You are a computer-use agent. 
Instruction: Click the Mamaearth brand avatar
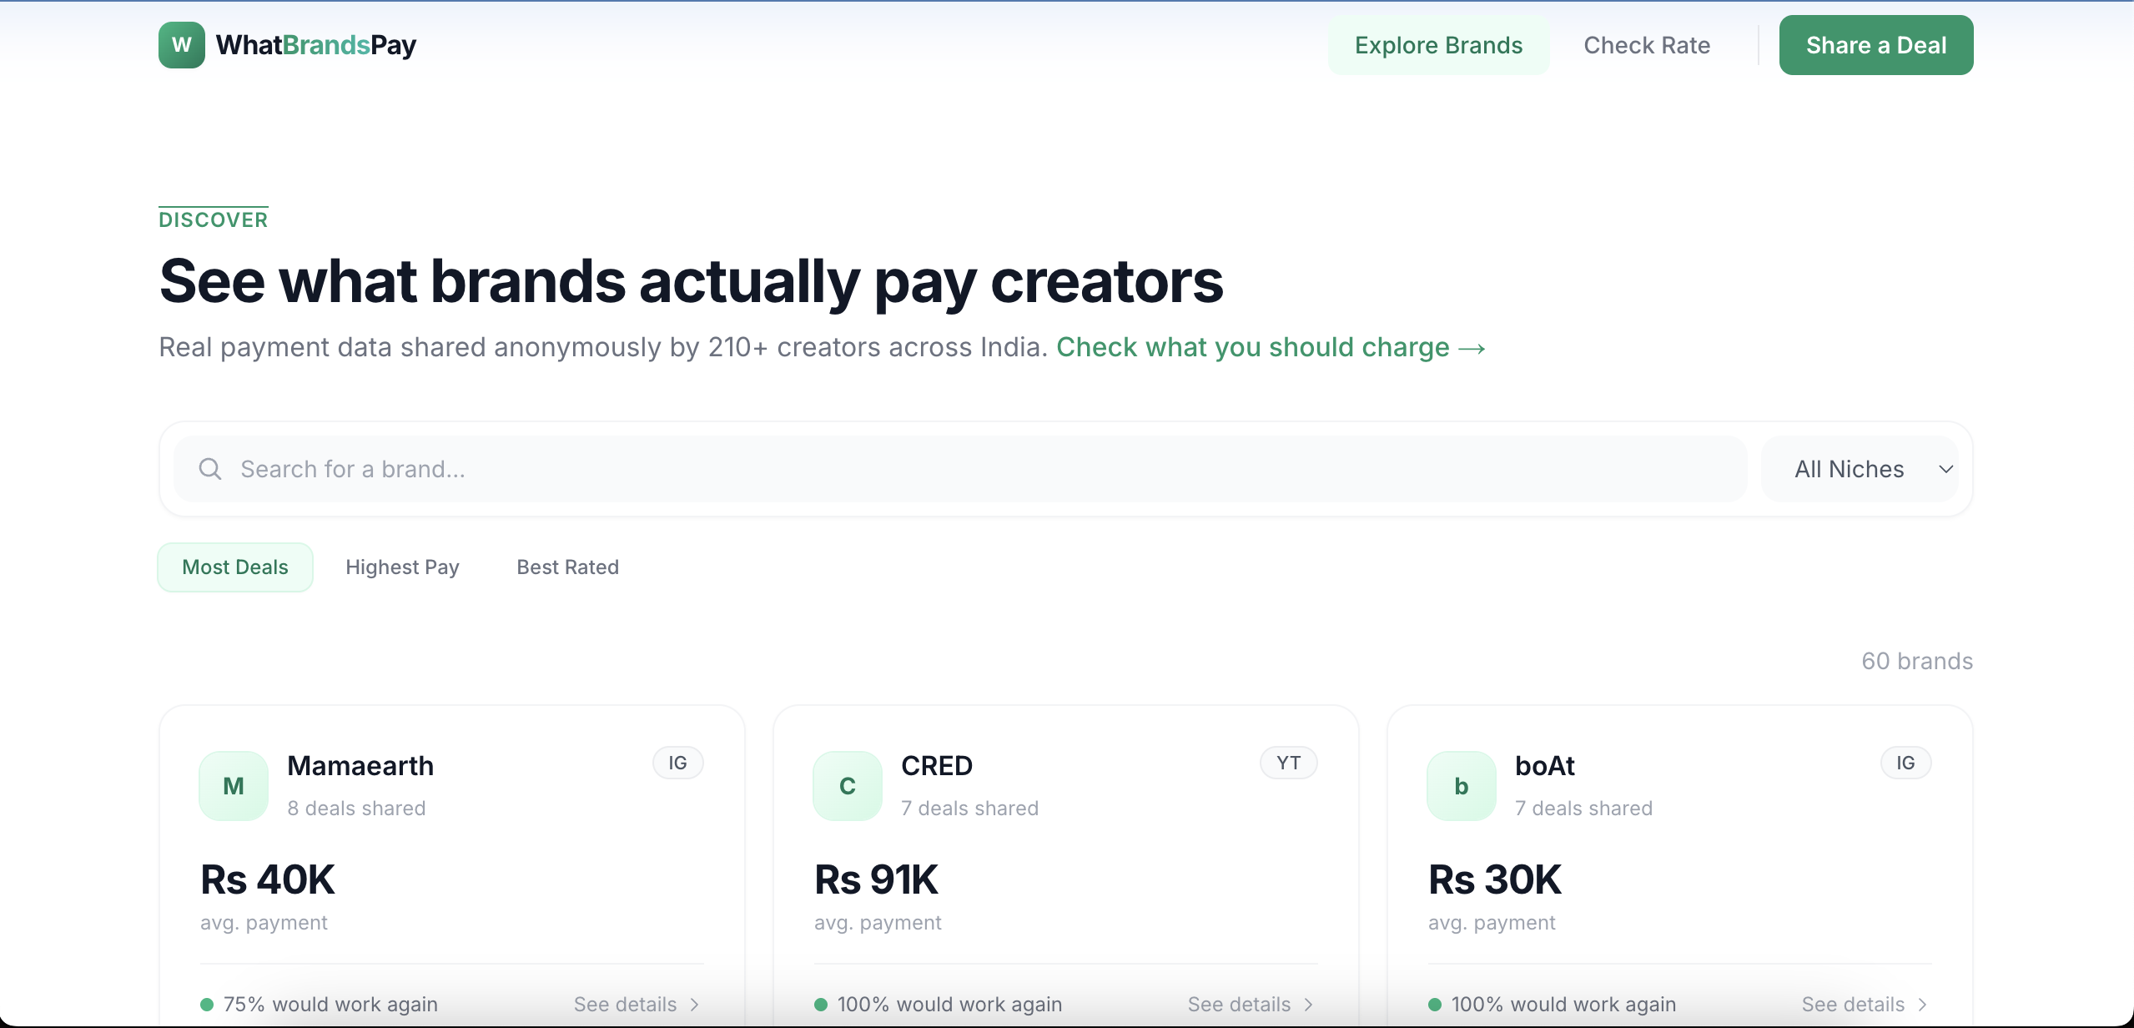pyautogui.click(x=232, y=784)
